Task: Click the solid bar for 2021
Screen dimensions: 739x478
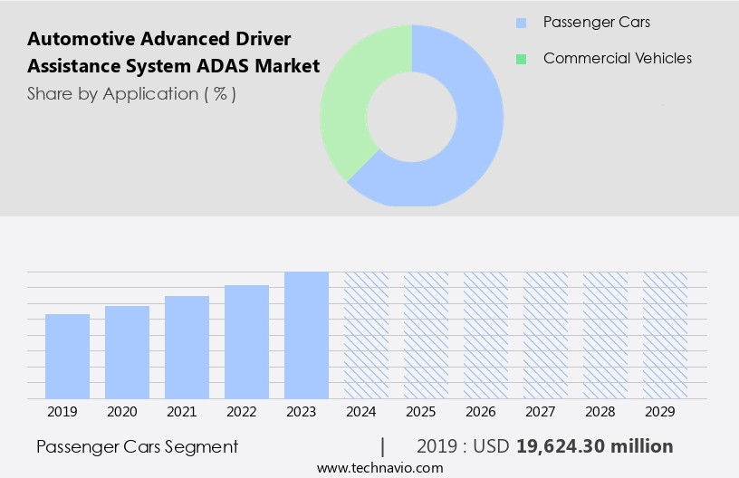Action: click(187, 347)
